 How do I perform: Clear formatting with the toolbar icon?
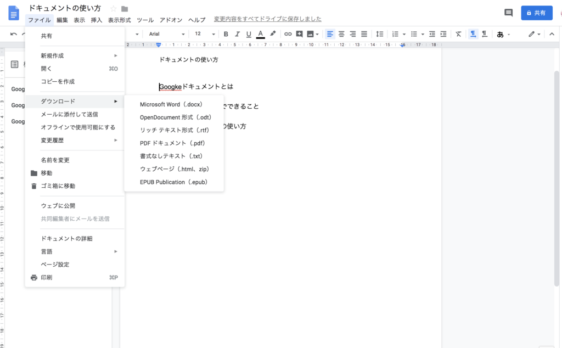click(x=458, y=34)
